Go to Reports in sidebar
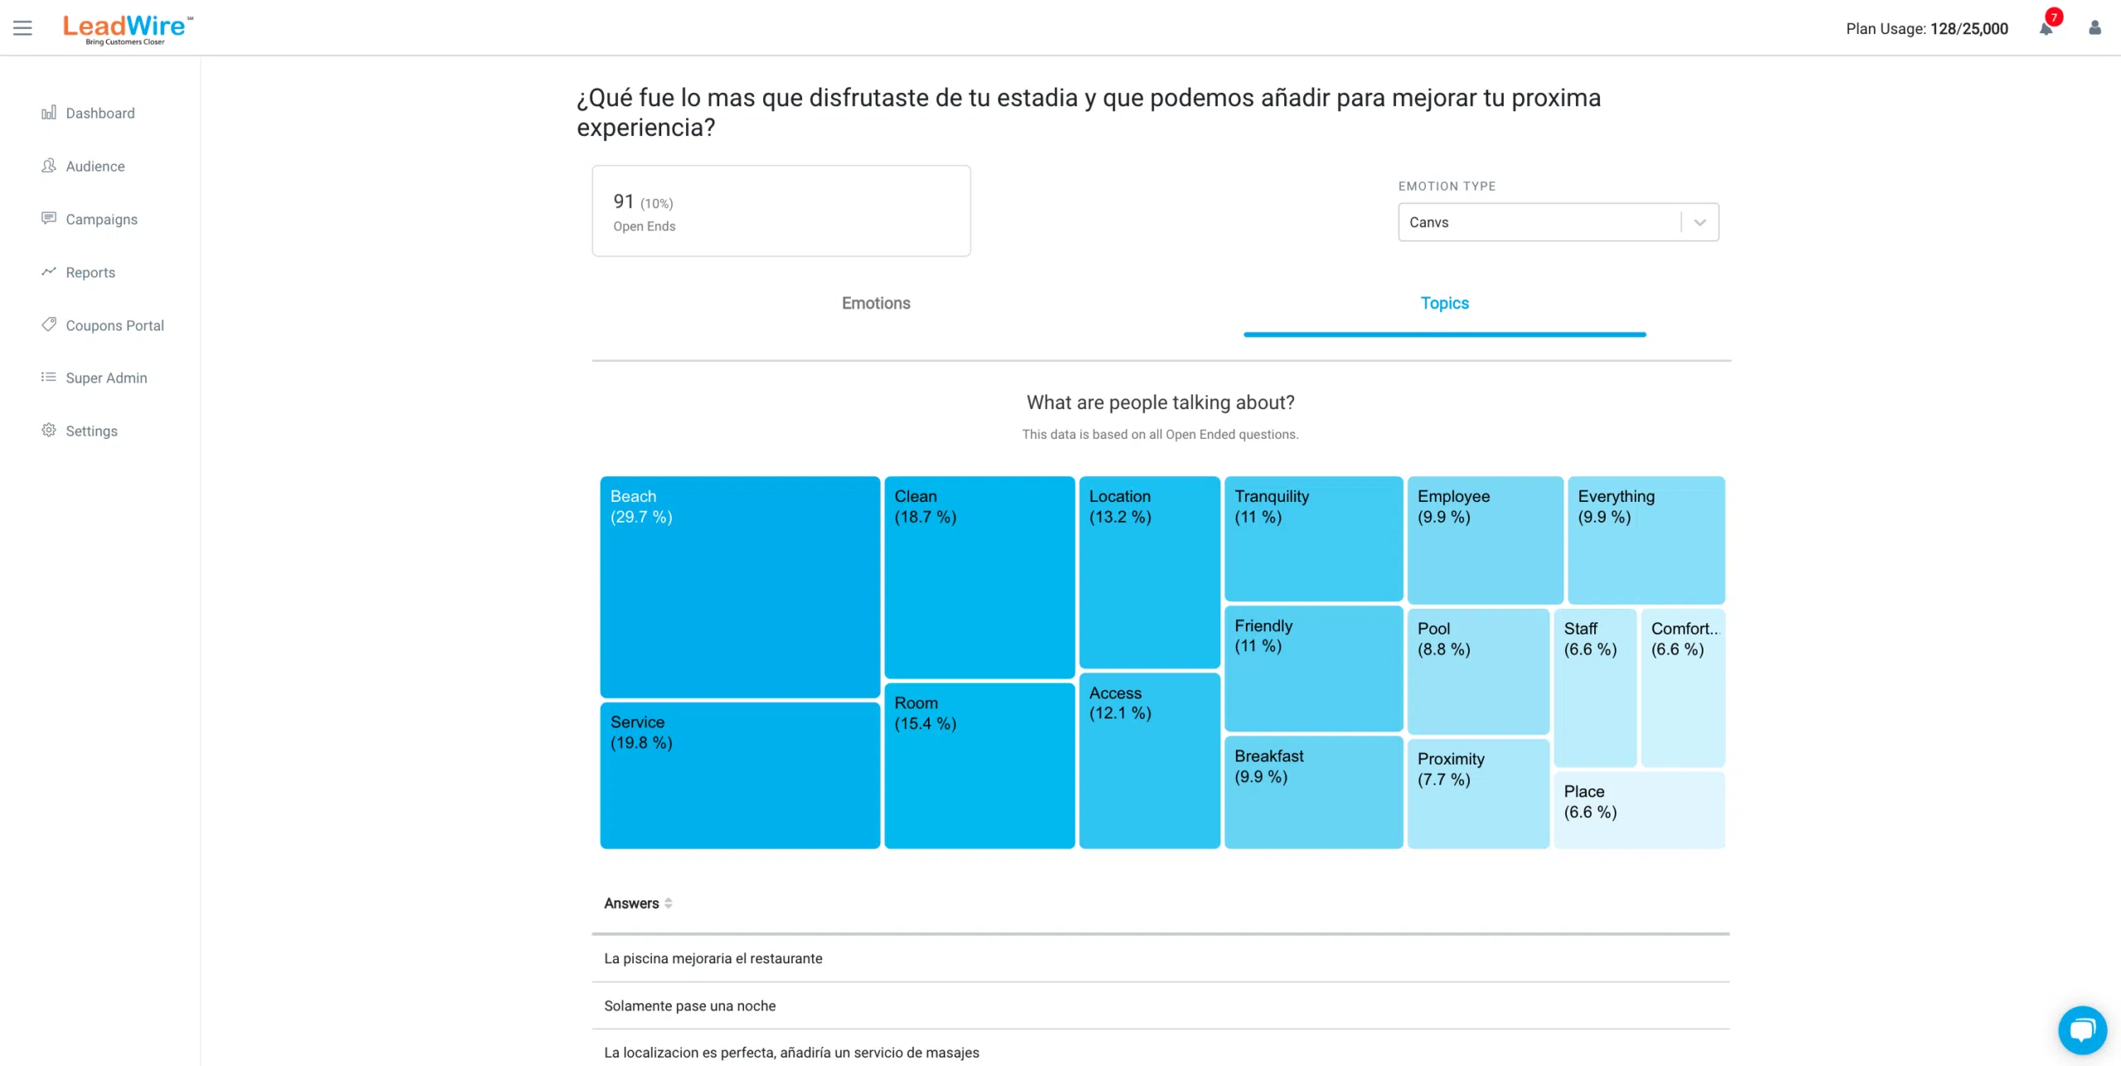 tap(90, 273)
